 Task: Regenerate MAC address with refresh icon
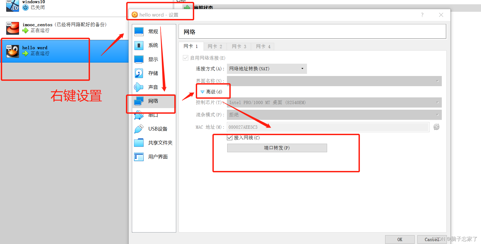tap(436, 127)
